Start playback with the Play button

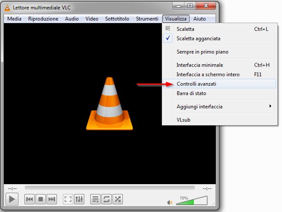point(12,199)
